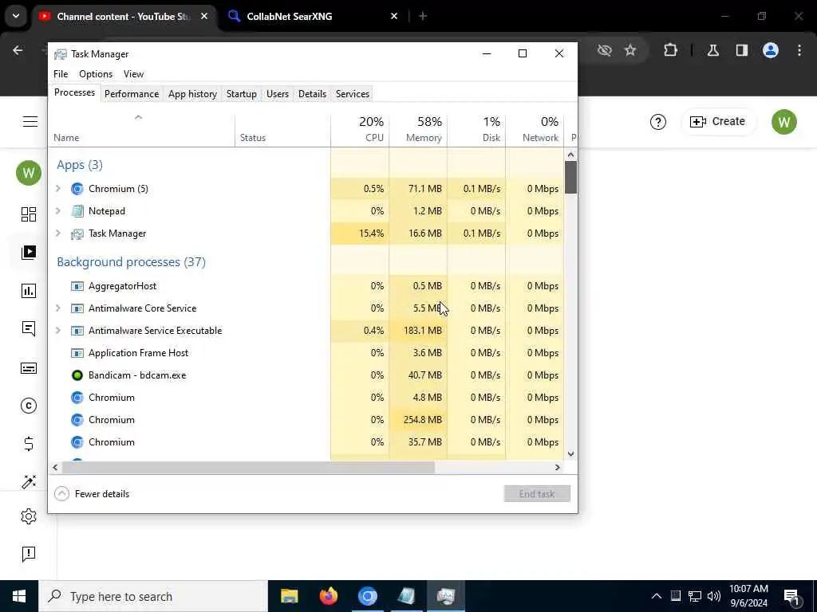The image size is (817, 612).
Task: Click Windows Start button
Action: 19,596
